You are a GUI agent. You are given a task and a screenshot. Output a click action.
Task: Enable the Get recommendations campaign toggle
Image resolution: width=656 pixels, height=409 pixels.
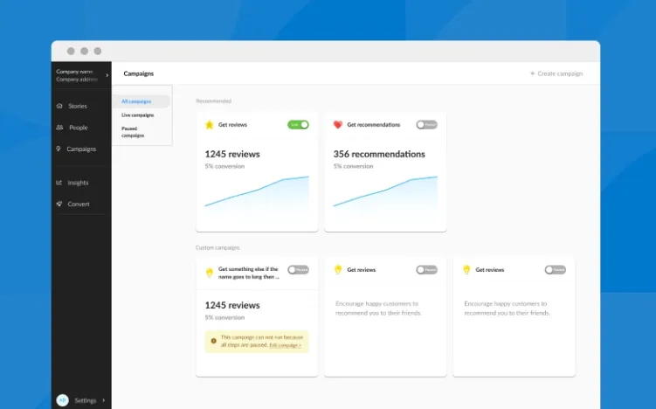pyautogui.click(x=426, y=125)
